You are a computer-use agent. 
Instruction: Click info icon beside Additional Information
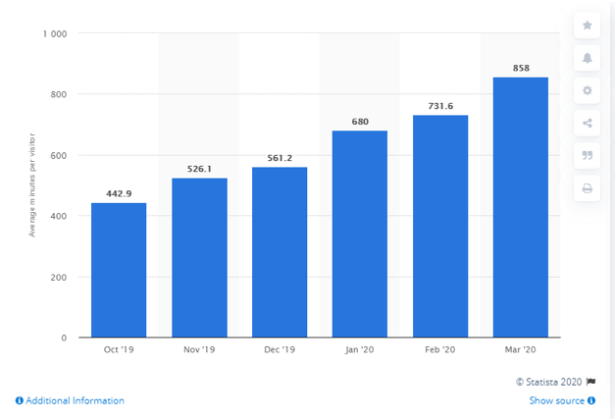tap(19, 400)
